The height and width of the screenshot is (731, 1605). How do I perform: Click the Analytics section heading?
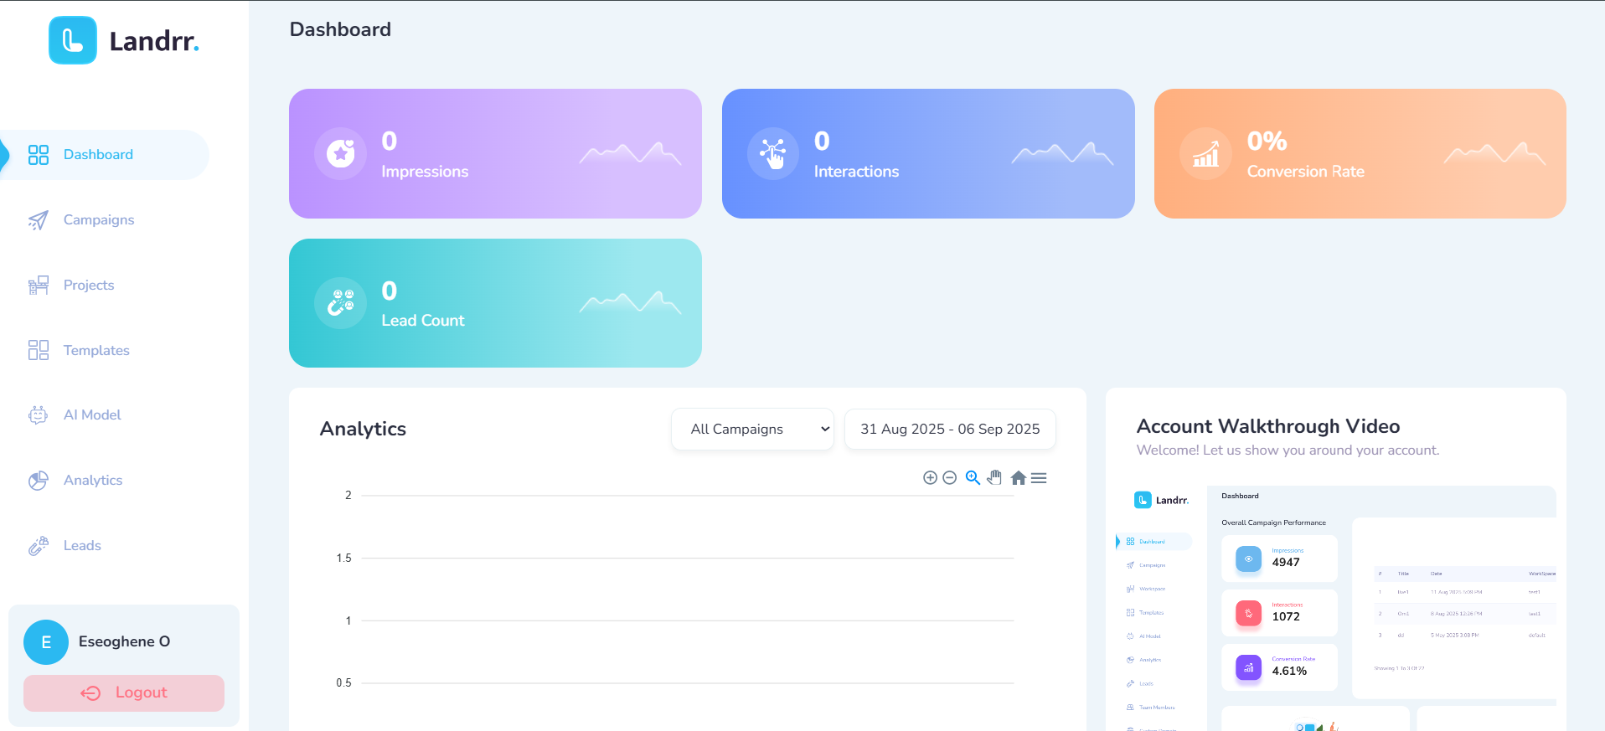pos(363,429)
